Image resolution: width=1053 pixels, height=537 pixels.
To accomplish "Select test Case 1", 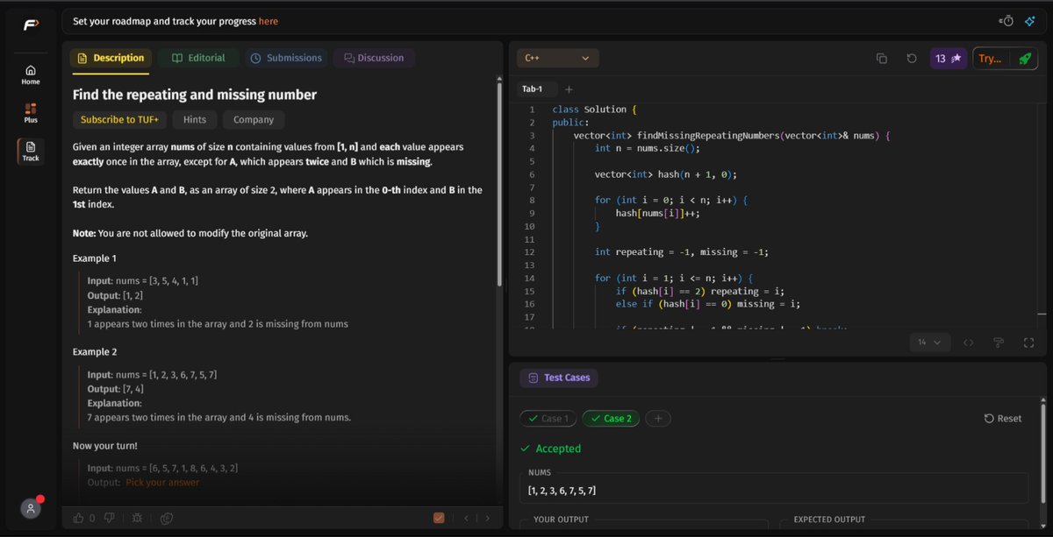I will tap(548, 418).
